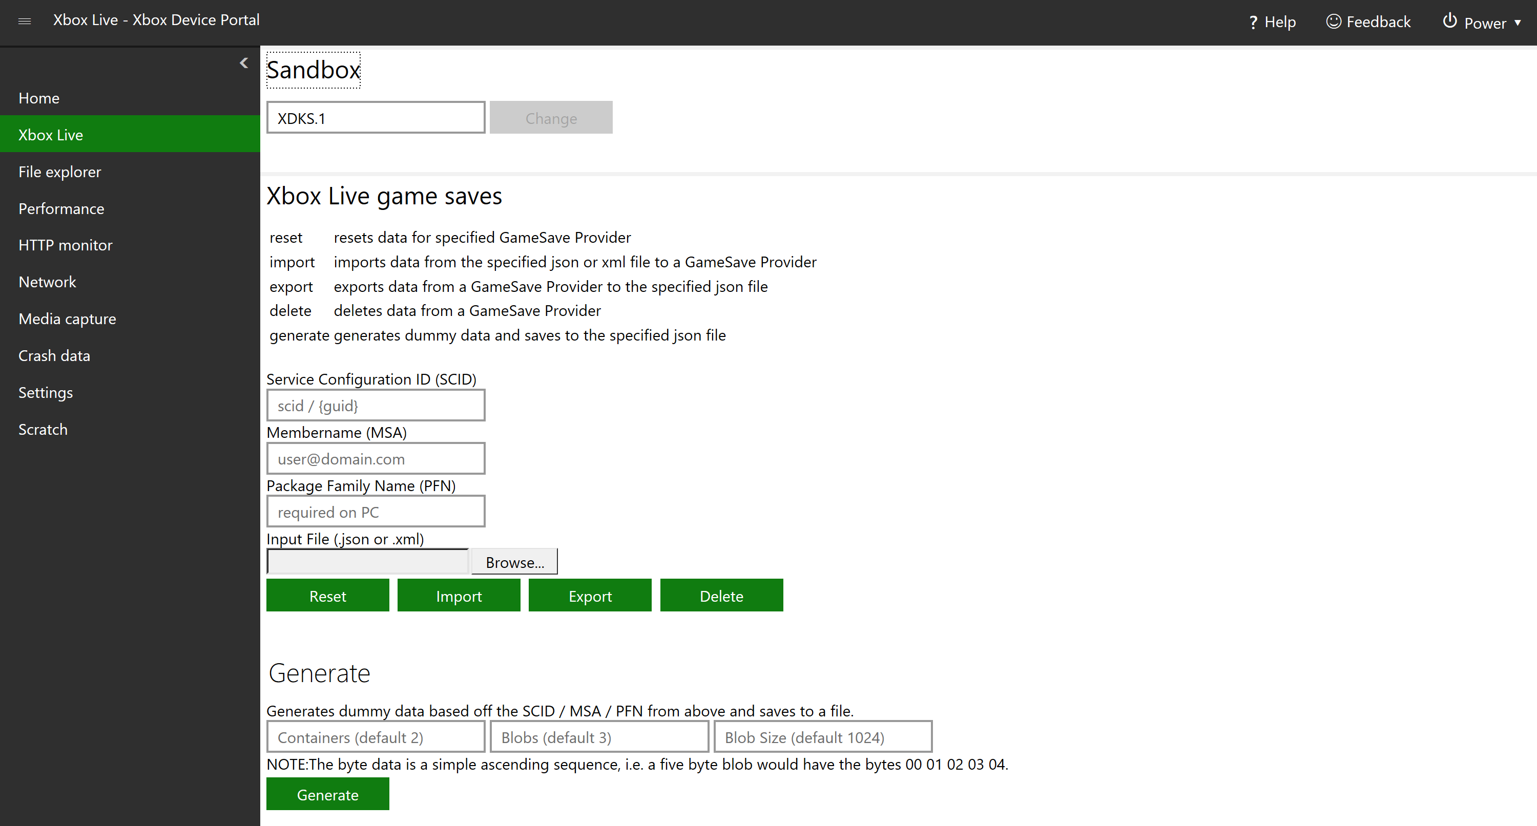1537x826 pixels.
Task: Open the hamburger navigation menu
Action: tap(25, 21)
